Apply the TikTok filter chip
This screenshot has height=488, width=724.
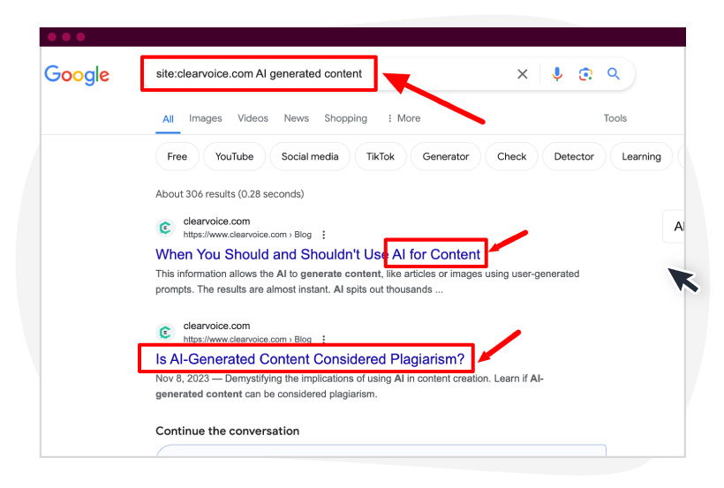(x=381, y=156)
